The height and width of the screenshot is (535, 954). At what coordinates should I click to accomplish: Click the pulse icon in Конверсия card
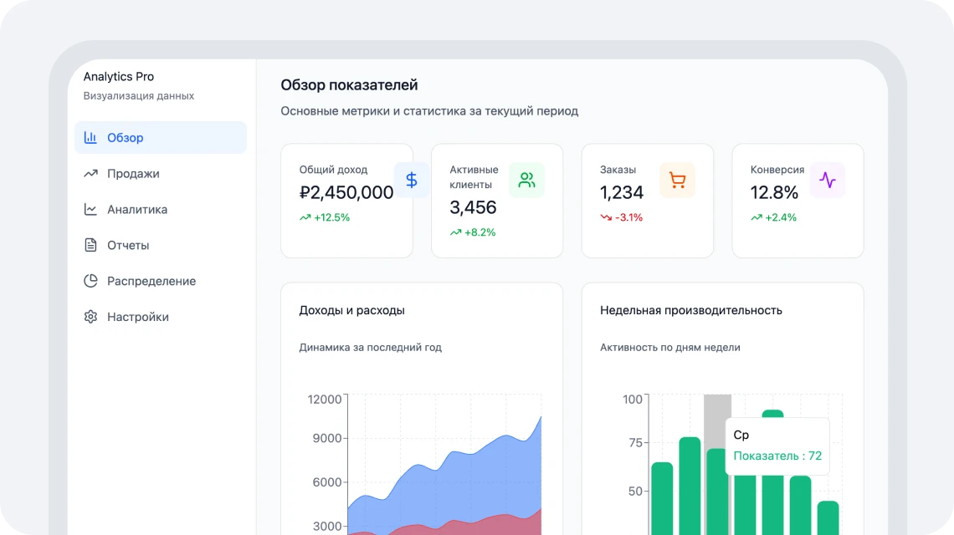(827, 180)
